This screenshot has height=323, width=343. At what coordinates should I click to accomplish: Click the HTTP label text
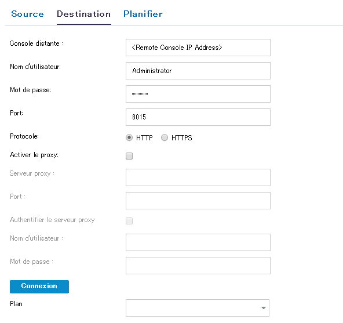pyautogui.click(x=144, y=138)
